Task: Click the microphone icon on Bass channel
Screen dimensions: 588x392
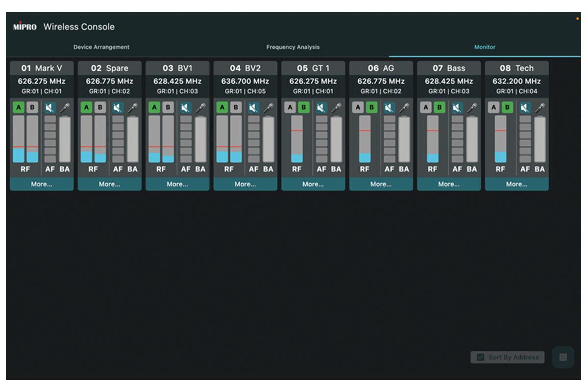Action: [472, 108]
